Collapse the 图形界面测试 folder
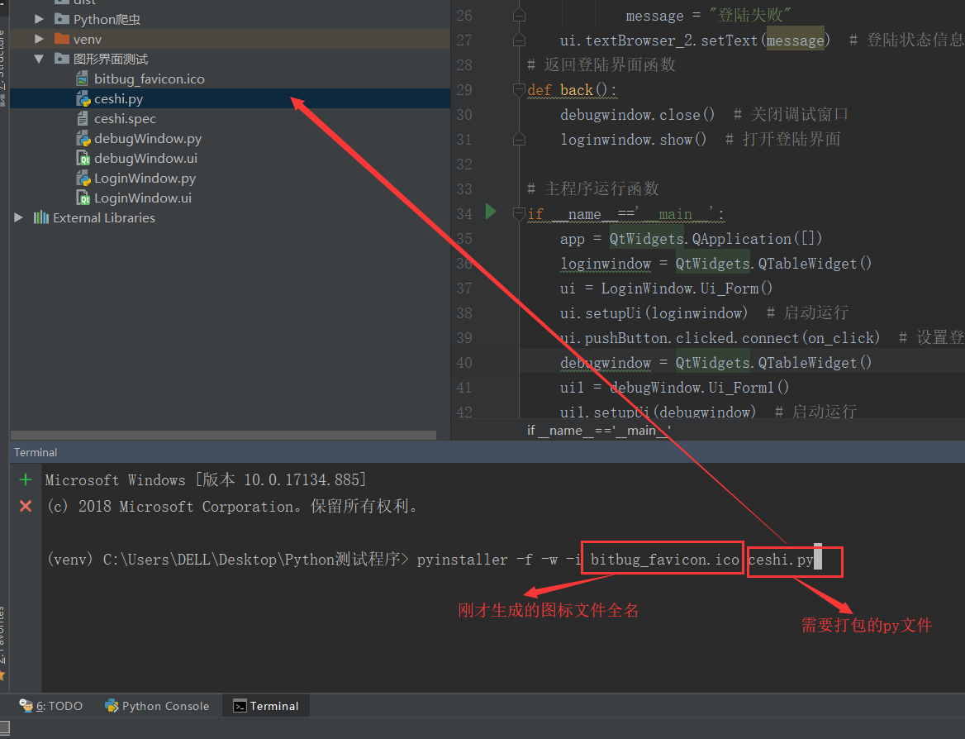Viewport: 965px width, 739px height. (x=39, y=60)
